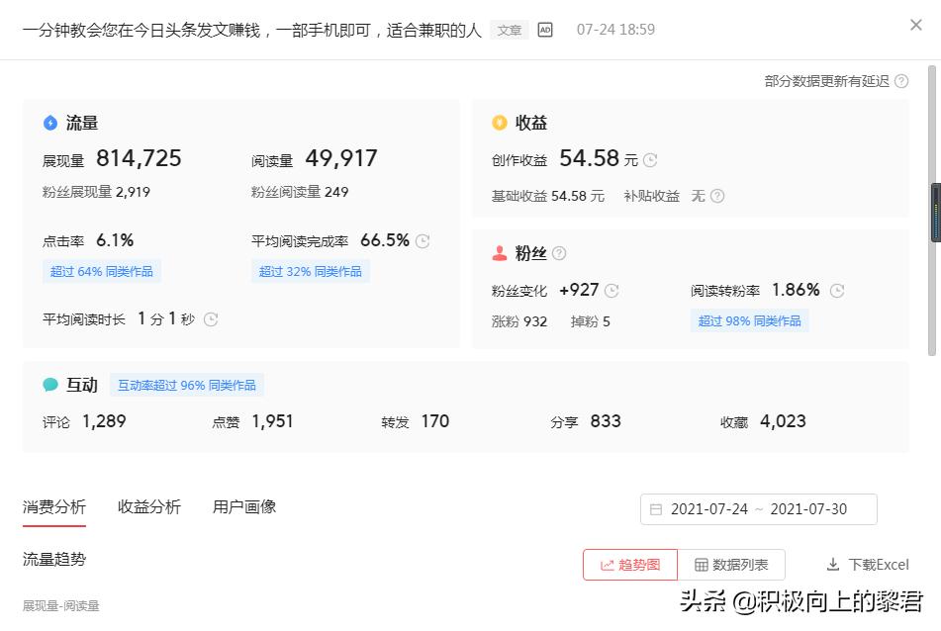Screen dimensions: 941x631
Task: Click the calendar icon in the date picker
Action: (x=656, y=508)
